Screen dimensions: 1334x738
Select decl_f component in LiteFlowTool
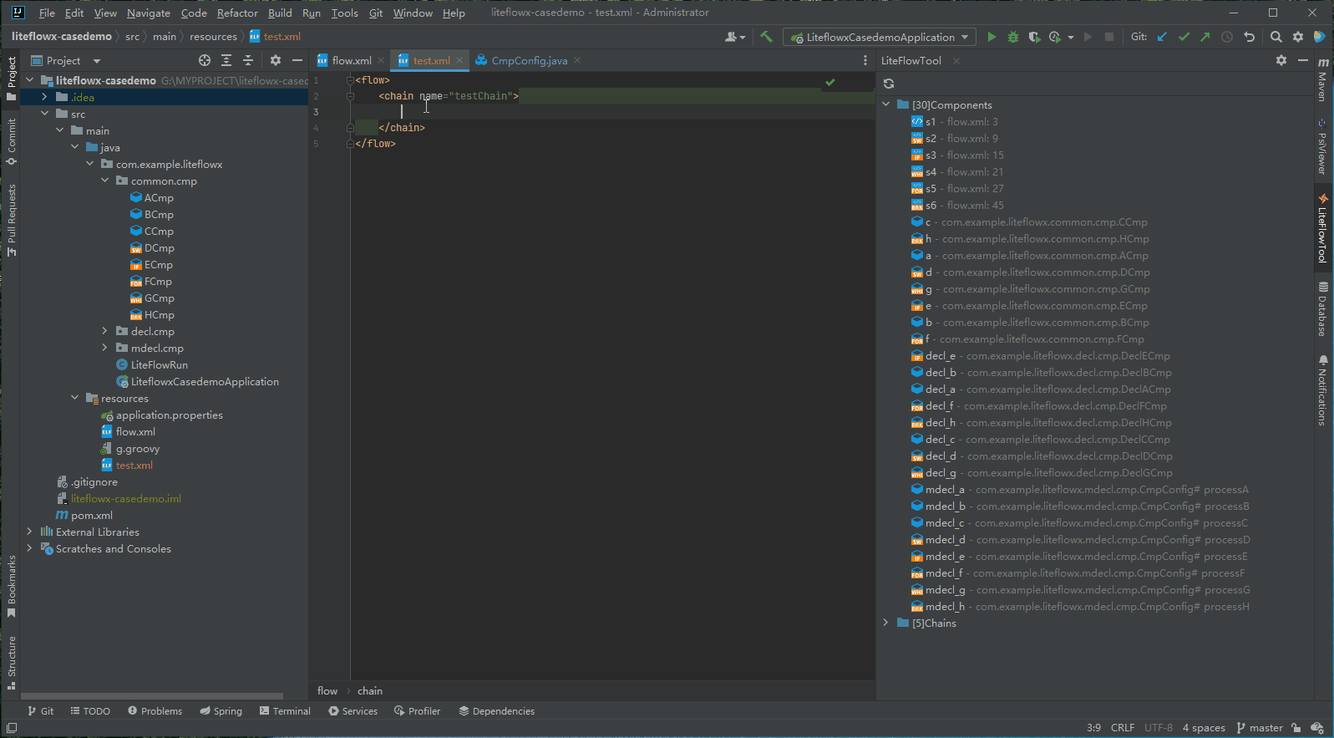pos(1038,405)
